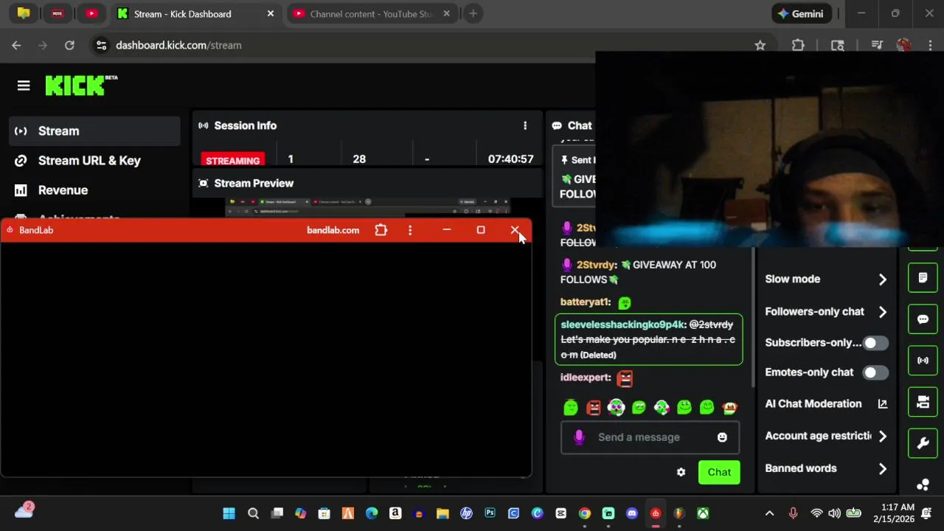Open the wrench tools sidebar icon
Viewport: 944px width, 531px height.
923,443
